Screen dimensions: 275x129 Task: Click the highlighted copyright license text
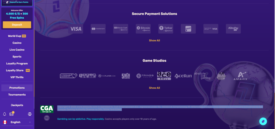point(160,108)
